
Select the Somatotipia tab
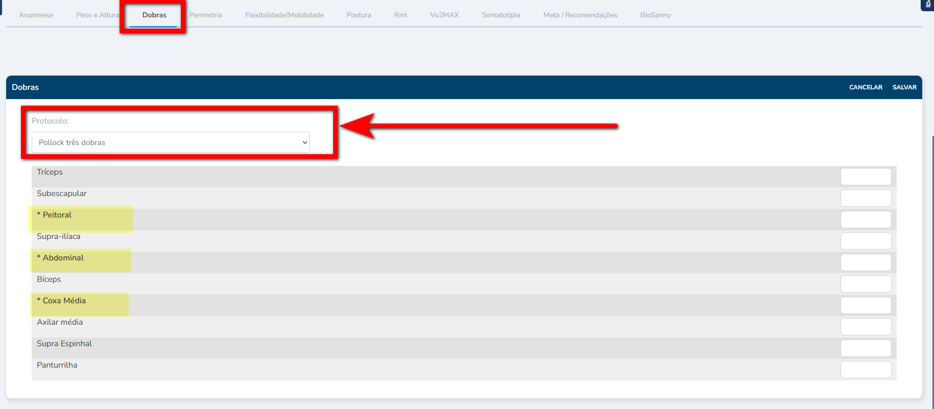click(x=501, y=15)
